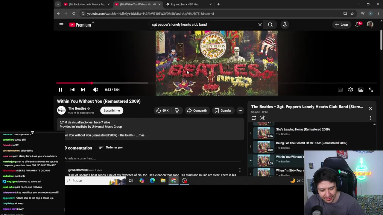Mute the tab using its speaker icon
The image size is (383, 215).
coord(154,4)
